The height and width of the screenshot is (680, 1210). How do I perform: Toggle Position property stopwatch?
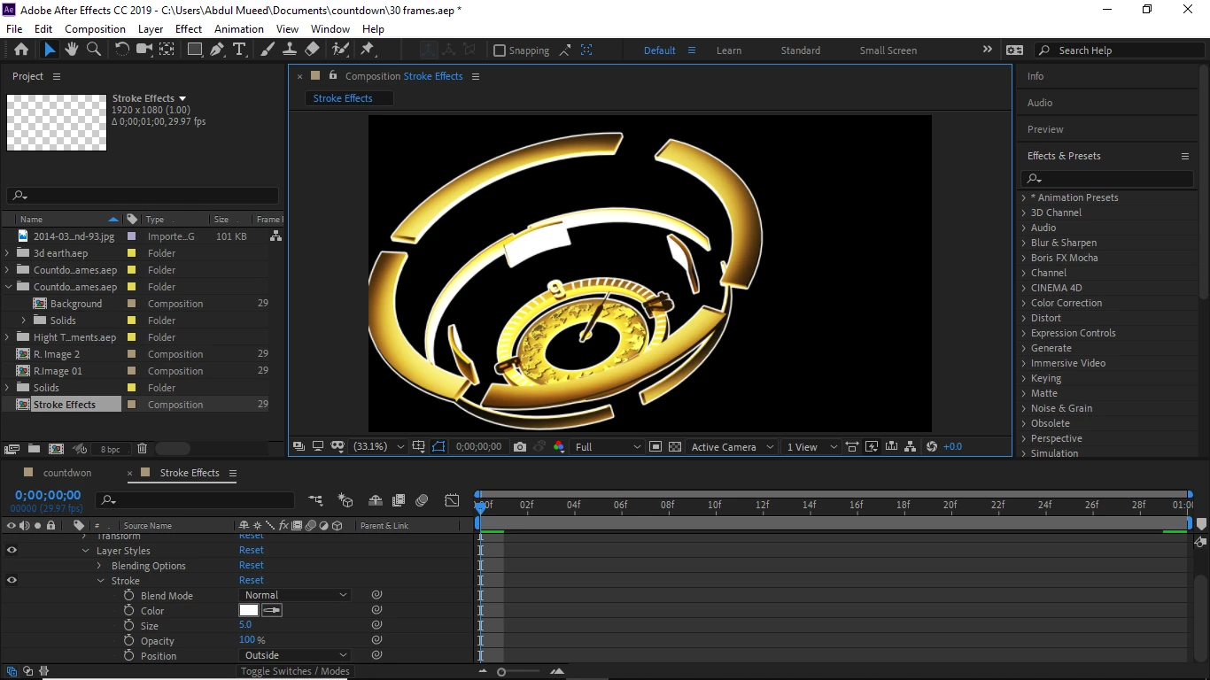tap(128, 655)
